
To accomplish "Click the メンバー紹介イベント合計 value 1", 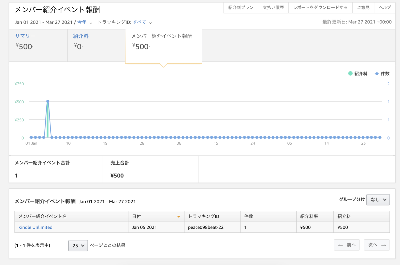I will (x=16, y=176).
